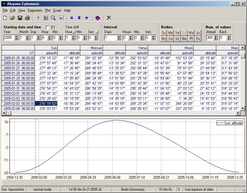247x193 pixels.
Task: Open the Edit menu
Action: click(13, 10)
